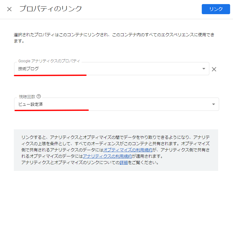Click the Google アナリティクスのプロパティ field label

point(49,61)
